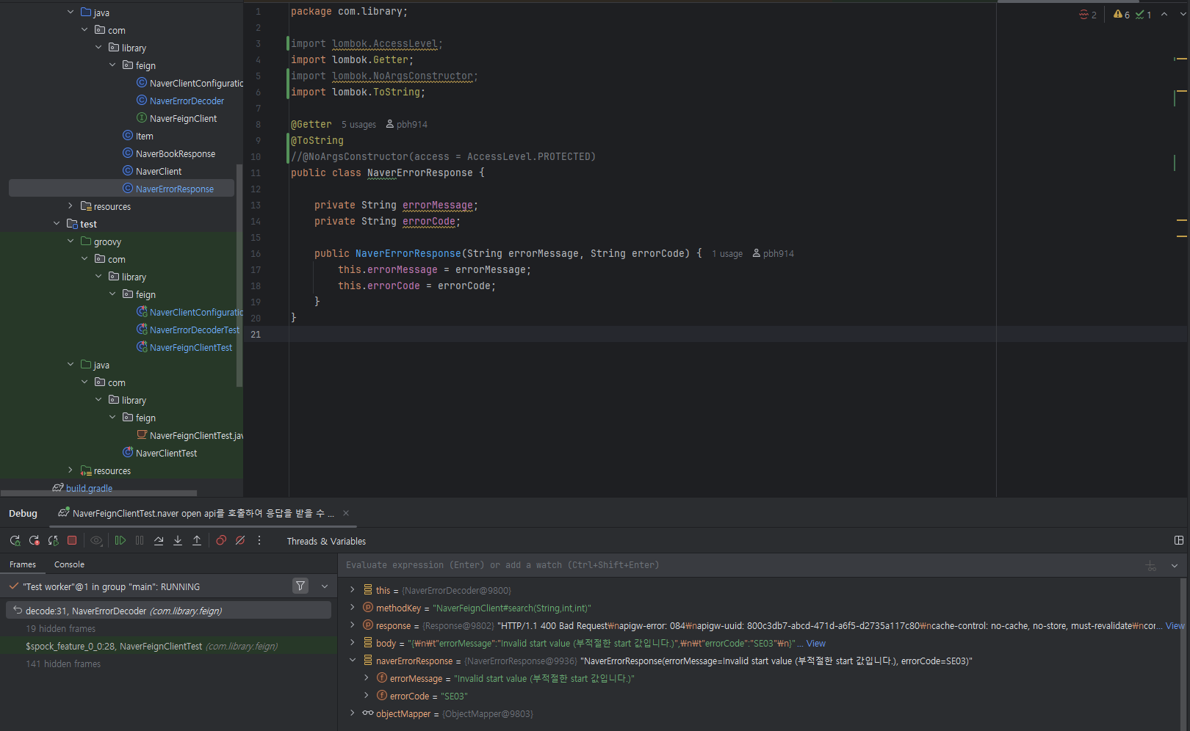The width and height of the screenshot is (1190, 731).
Task: Expand the objectMapper variable
Action: tap(353, 713)
